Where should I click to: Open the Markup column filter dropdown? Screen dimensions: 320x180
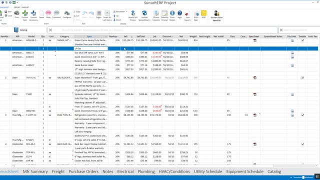pyautogui.click(x=118, y=36)
